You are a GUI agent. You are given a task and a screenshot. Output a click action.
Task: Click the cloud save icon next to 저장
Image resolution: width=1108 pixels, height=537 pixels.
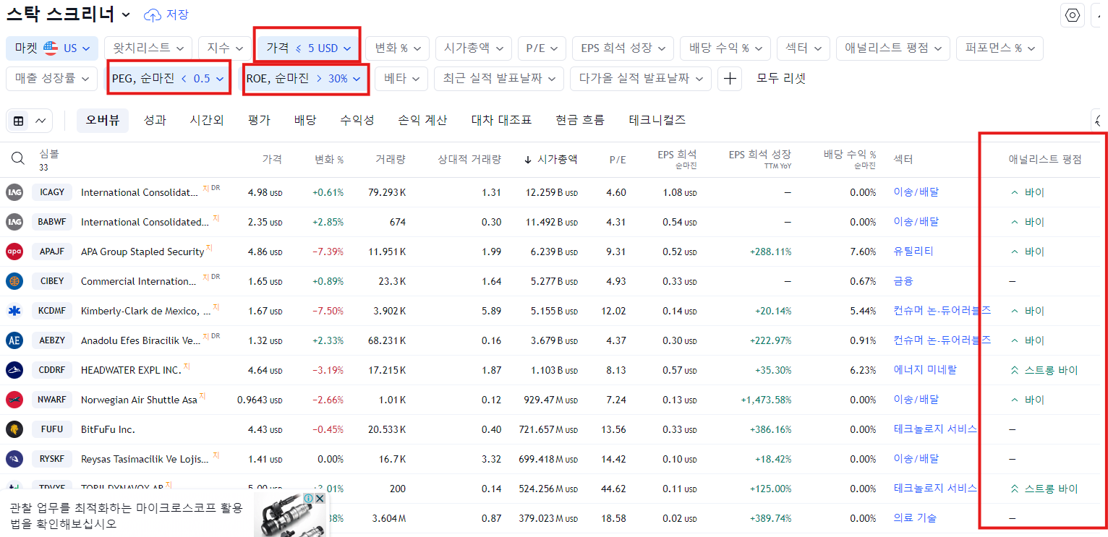(x=153, y=14)
